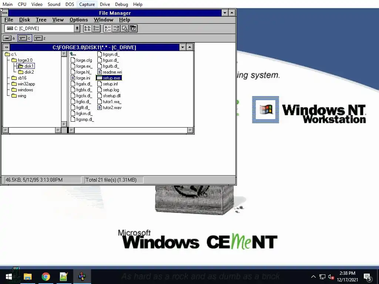
Task: Select the disk1 folder in tree
Action: [x=26, y=66]
